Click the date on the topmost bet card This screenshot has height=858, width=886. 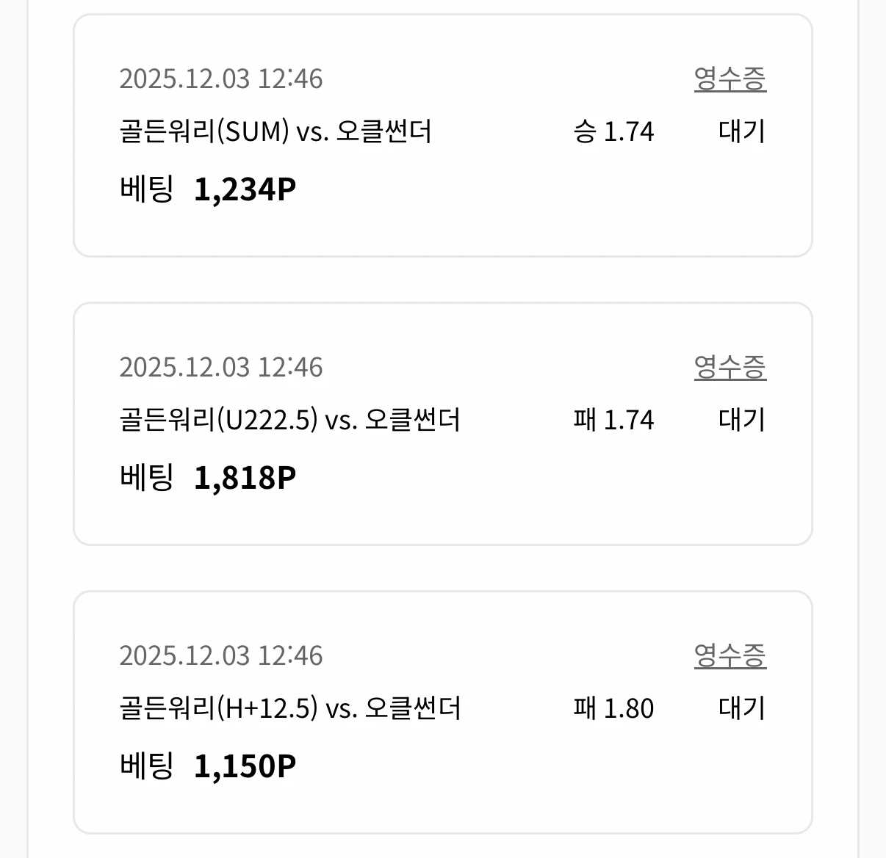point(221,79)
